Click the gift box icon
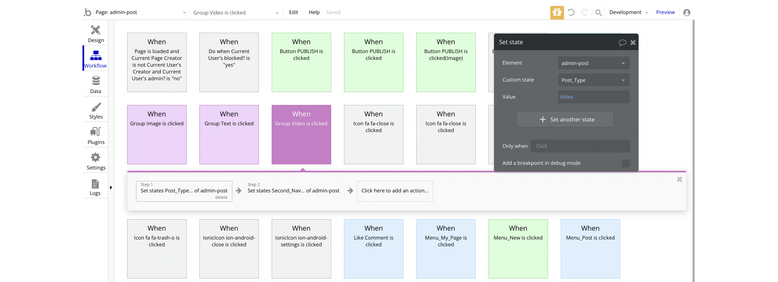The width and height of the screenshot is (778, 282). [557, 12]
